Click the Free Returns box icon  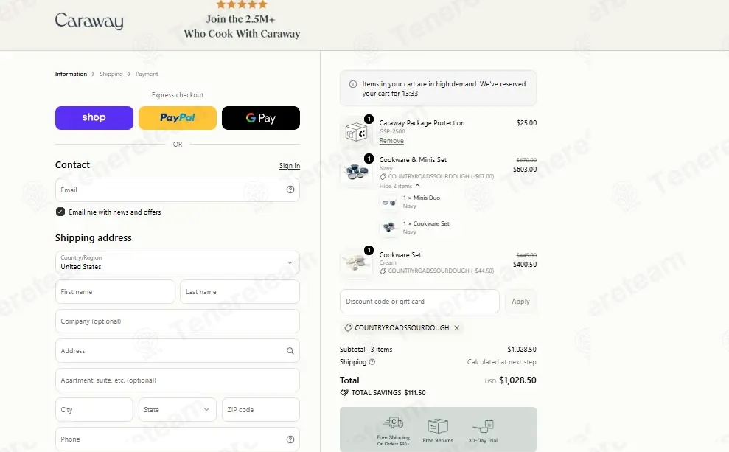[x=438, y=425]
